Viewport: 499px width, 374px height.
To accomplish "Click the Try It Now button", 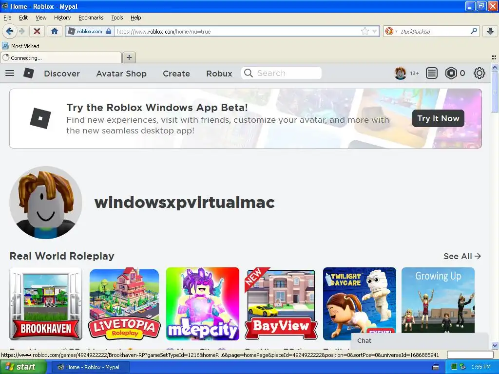I will [438, 118].
